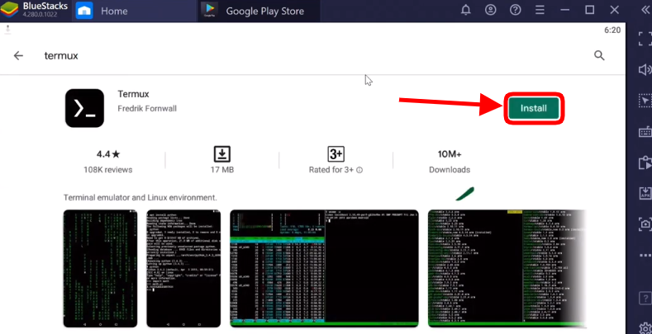
Task: Click the Downloads label
Action: (450, 170)
